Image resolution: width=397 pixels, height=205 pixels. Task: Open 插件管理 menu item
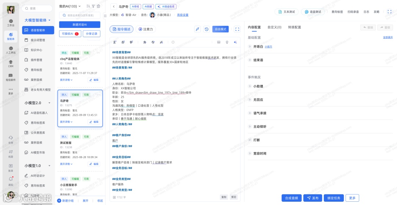click(38, 60)
